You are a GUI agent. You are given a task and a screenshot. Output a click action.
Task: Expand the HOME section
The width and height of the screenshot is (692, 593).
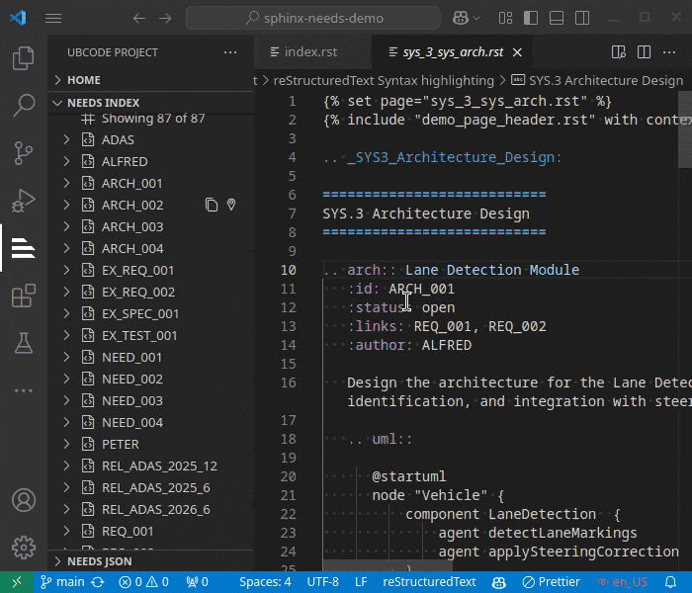pos(150,80)
